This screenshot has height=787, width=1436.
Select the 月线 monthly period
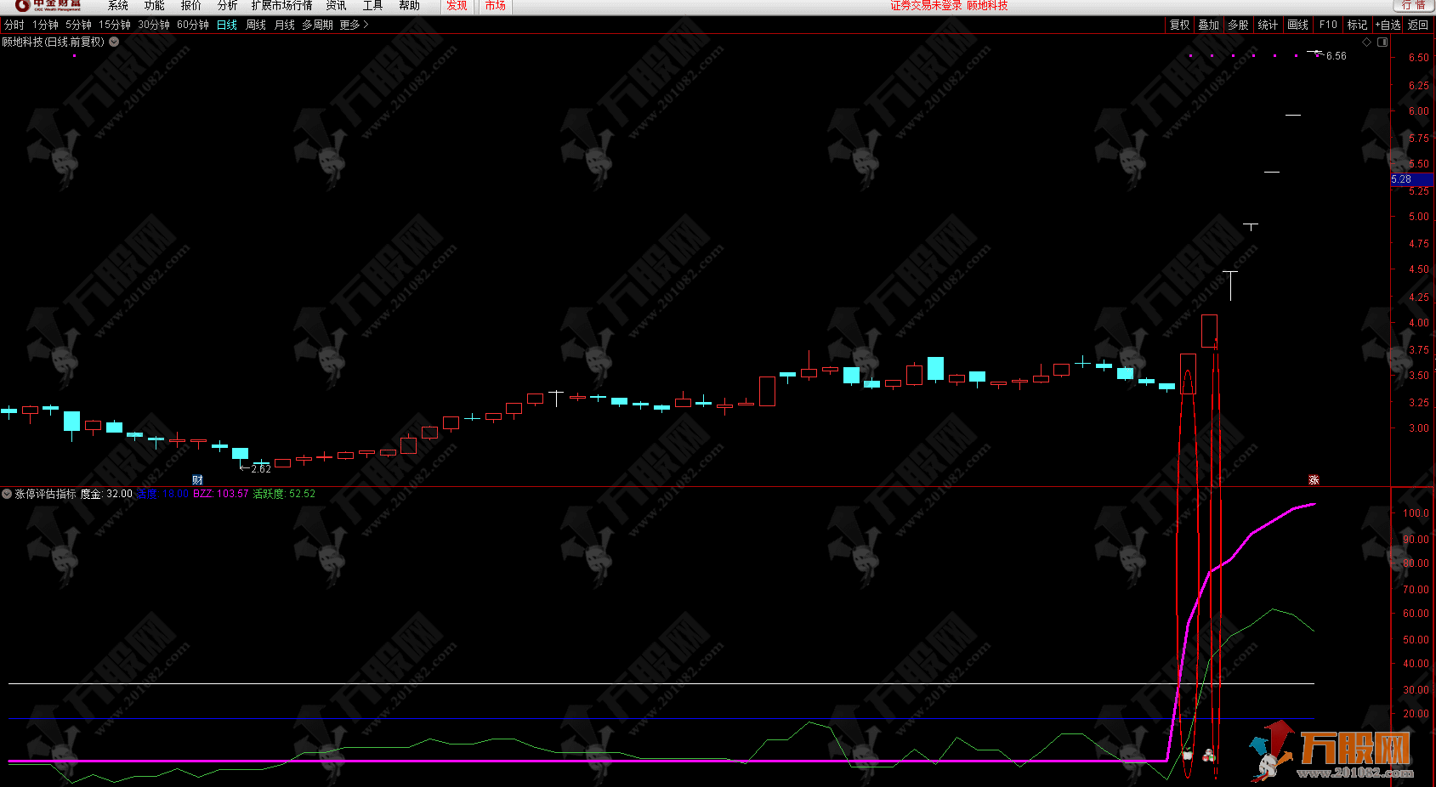click(x=285, y=25)
